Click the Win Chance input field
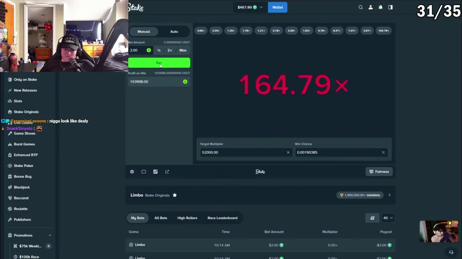Image resolution: width=462 pixels, height=259 pixels. coord(341,152)
